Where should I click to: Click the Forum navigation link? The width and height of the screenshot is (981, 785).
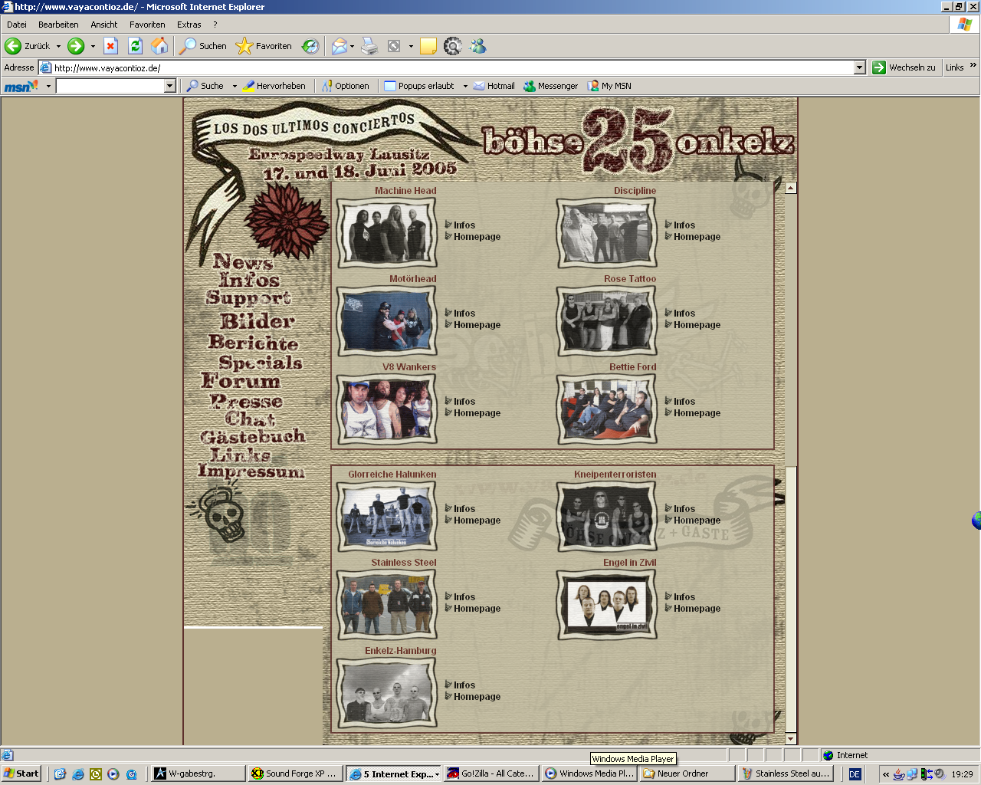(241, 381)
